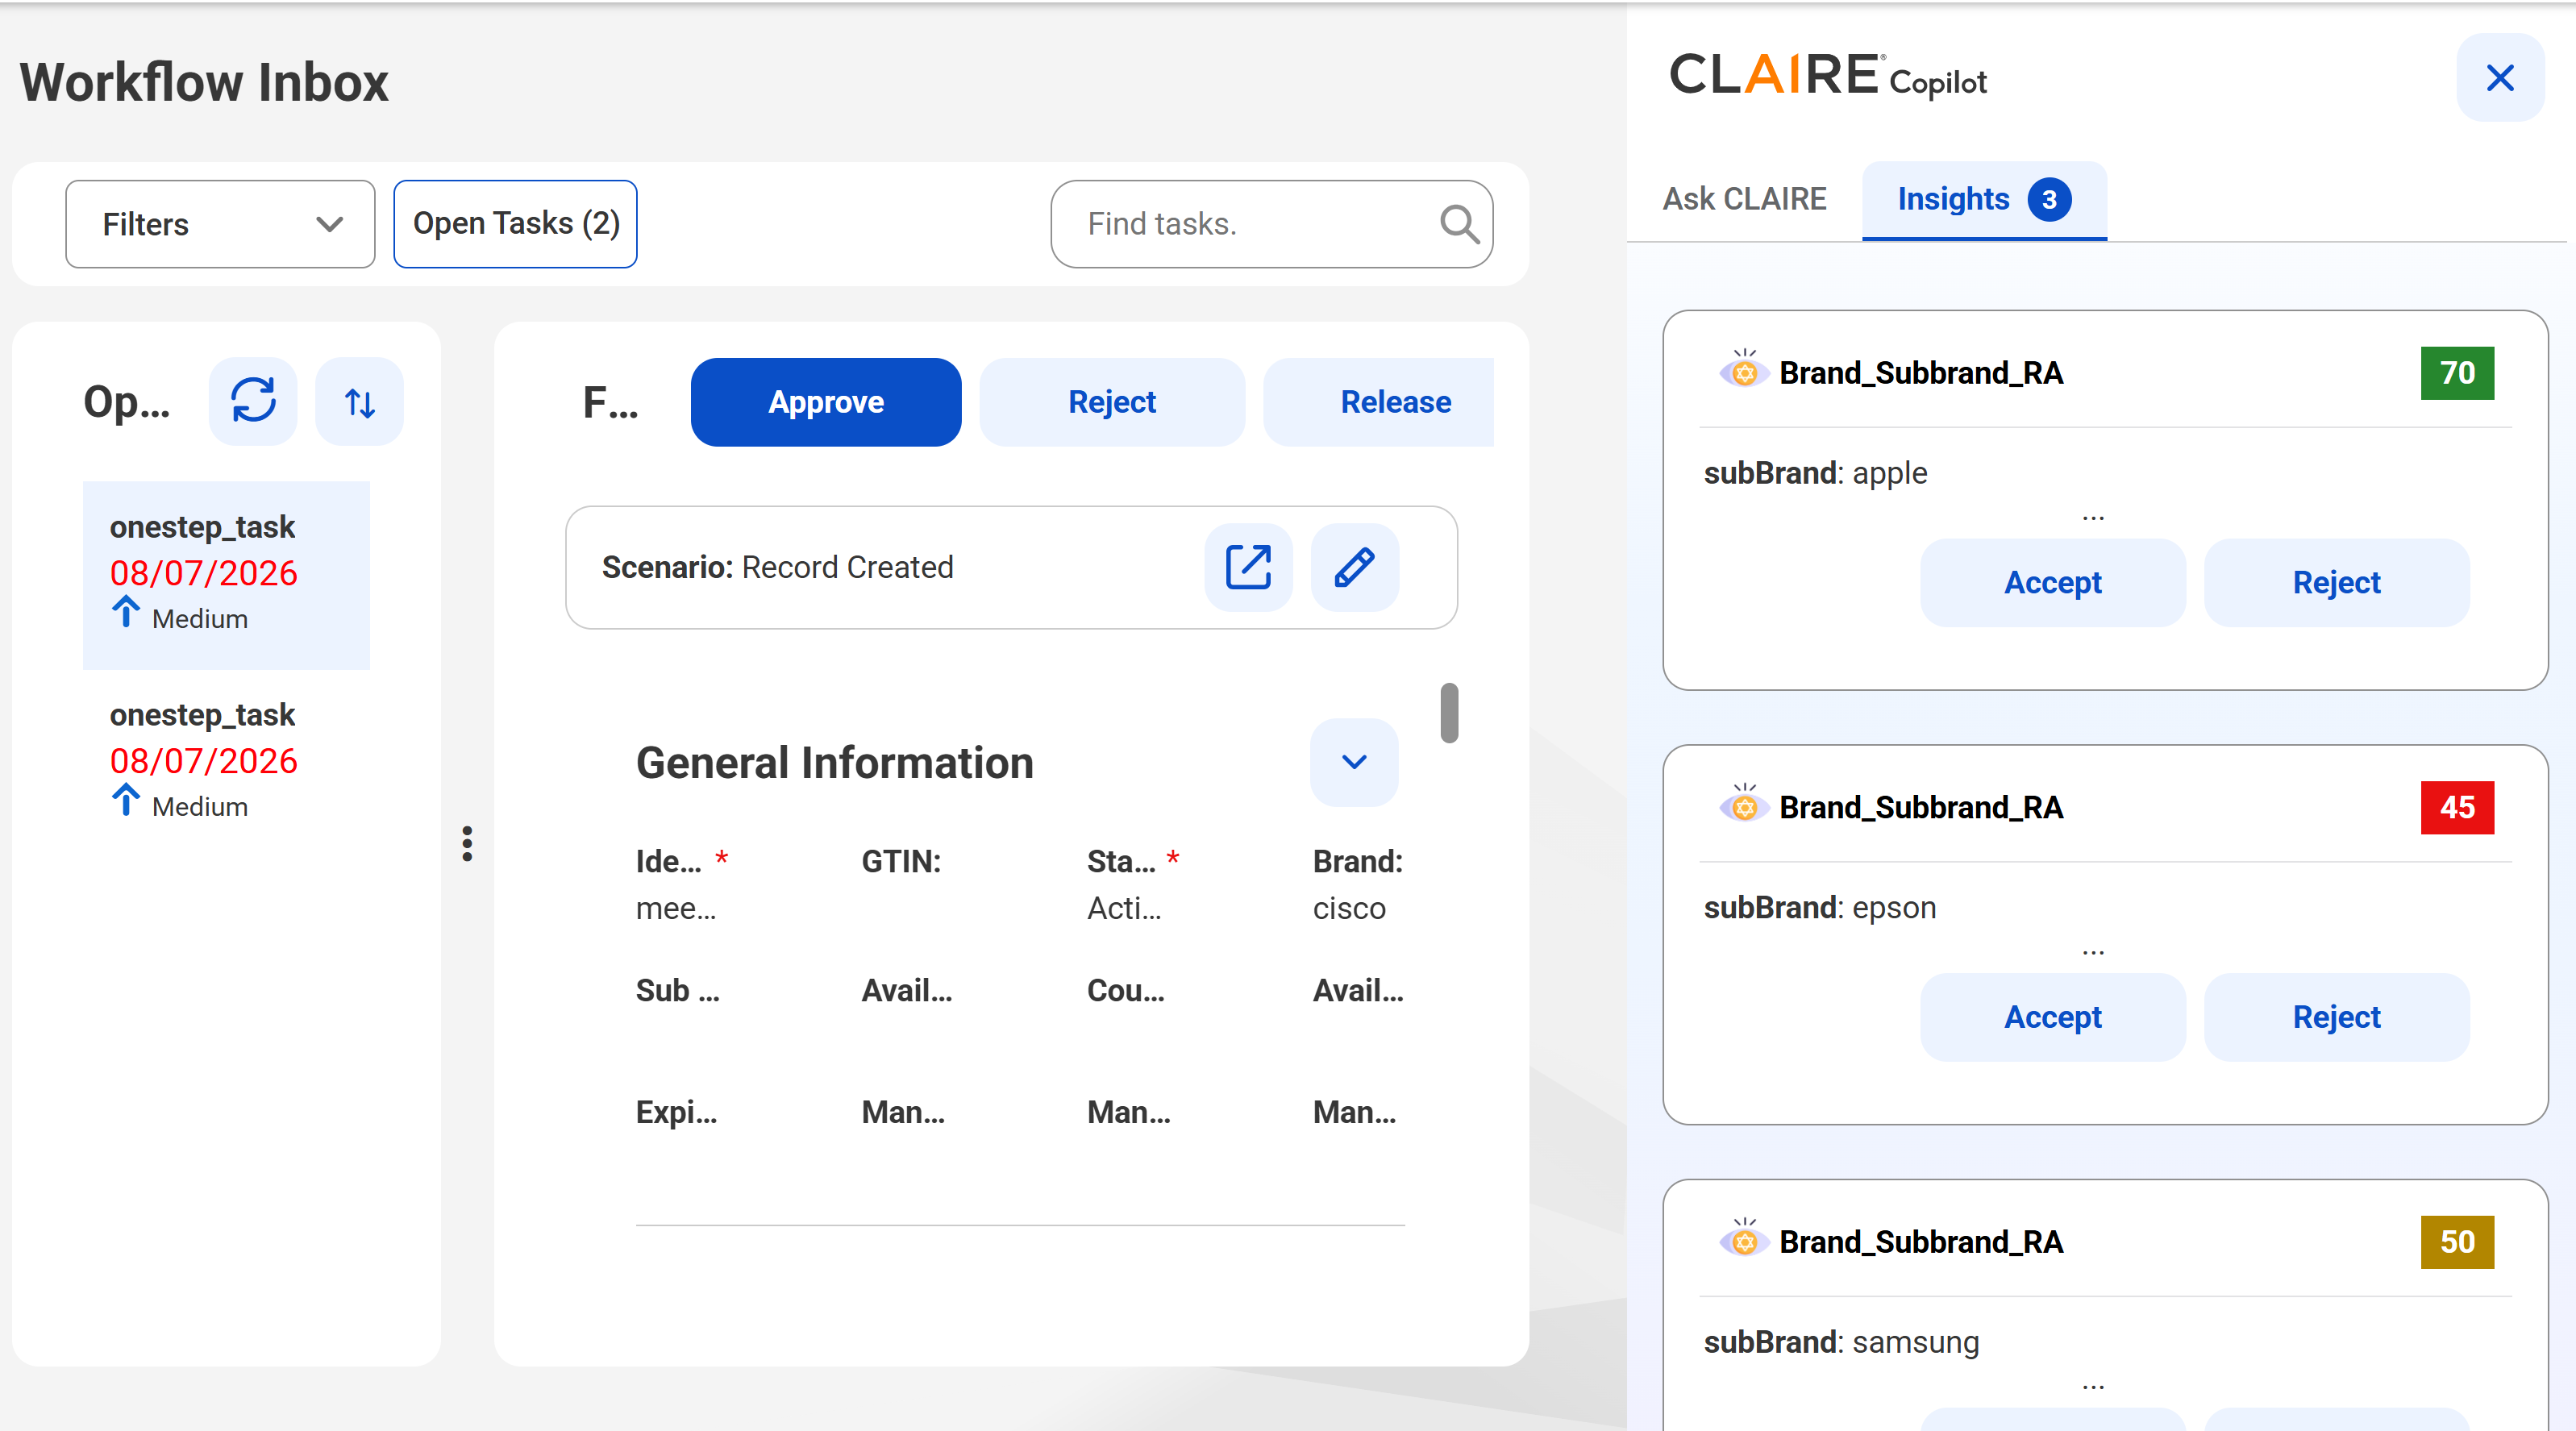Click the red 45 confidence score badge
The image size is (2576, 1431).
tap(2457, 807)
